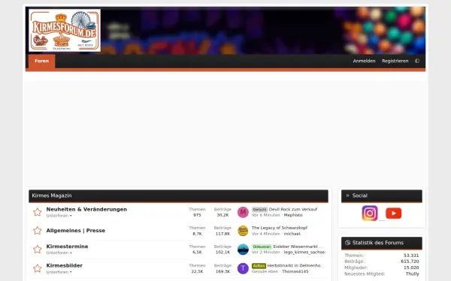The width and height of the screenshot is (451, 281).
Task: Open the Kirmesforum.de logo homepage
Action: point(65,31)
